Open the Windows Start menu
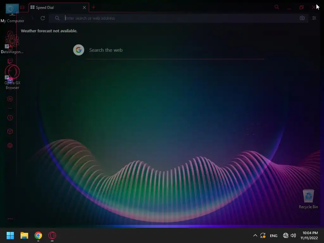324x243 pixels. [x=10, y=235]
